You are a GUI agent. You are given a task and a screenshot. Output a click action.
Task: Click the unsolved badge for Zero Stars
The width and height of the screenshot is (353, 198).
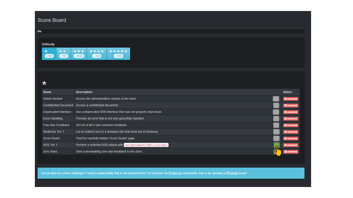click(291, 151)
